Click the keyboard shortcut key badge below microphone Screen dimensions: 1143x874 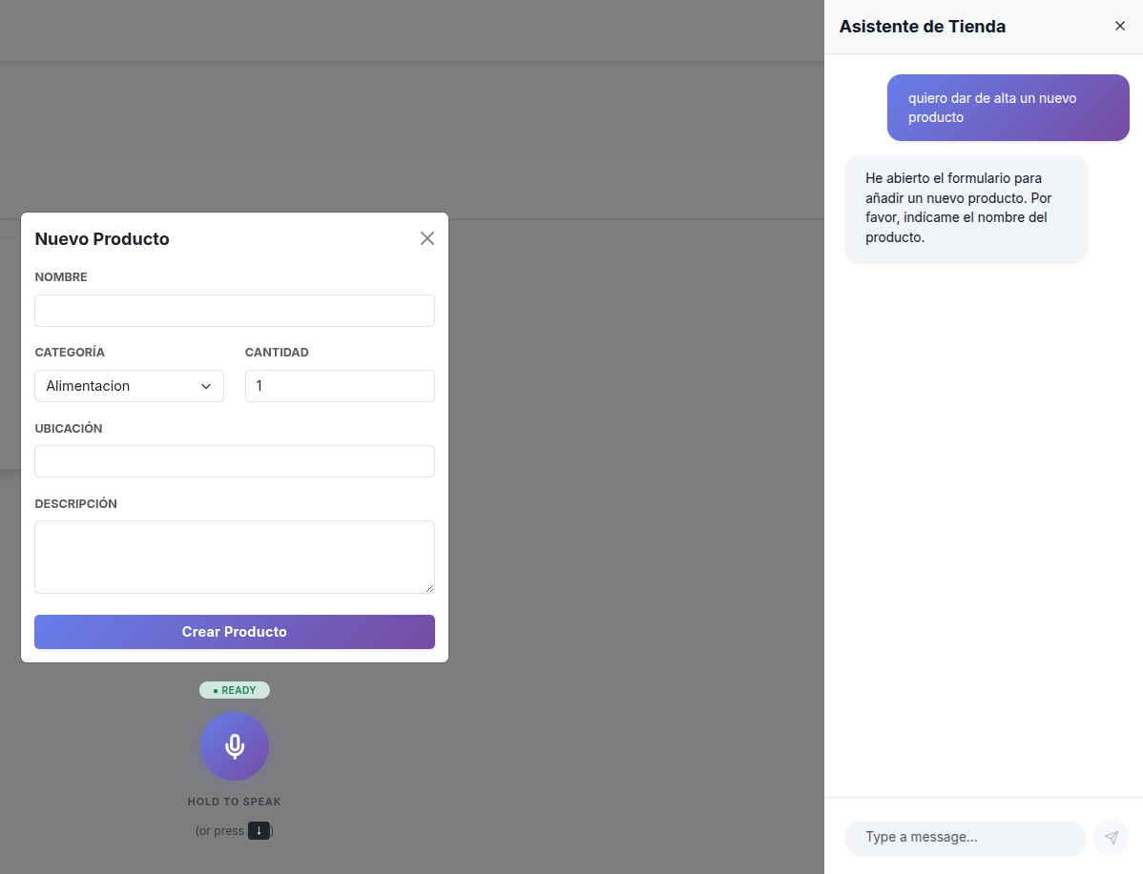259,830
